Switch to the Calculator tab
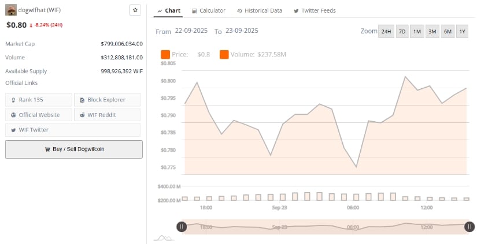Screen dimensions: 477x244 click(x=209, y=10)
